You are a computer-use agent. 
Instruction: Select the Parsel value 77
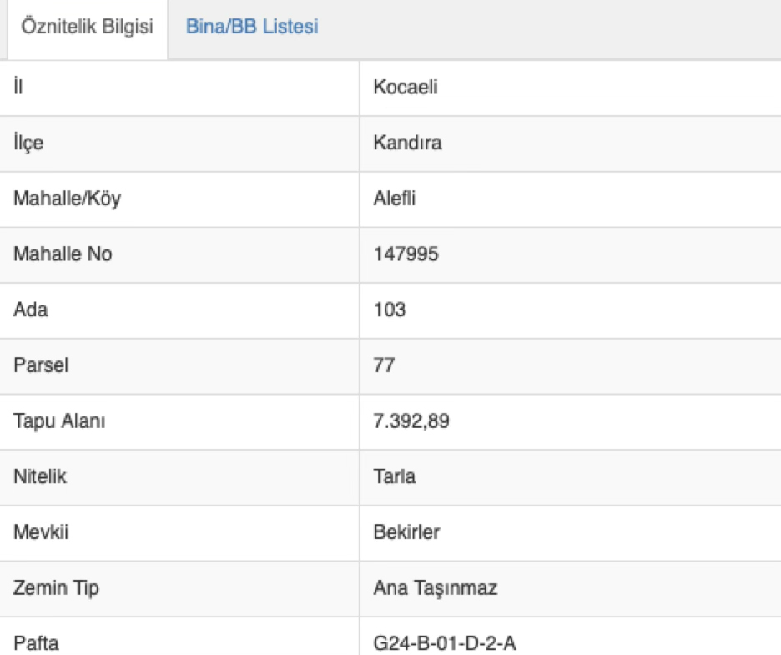tap(384, 365)
